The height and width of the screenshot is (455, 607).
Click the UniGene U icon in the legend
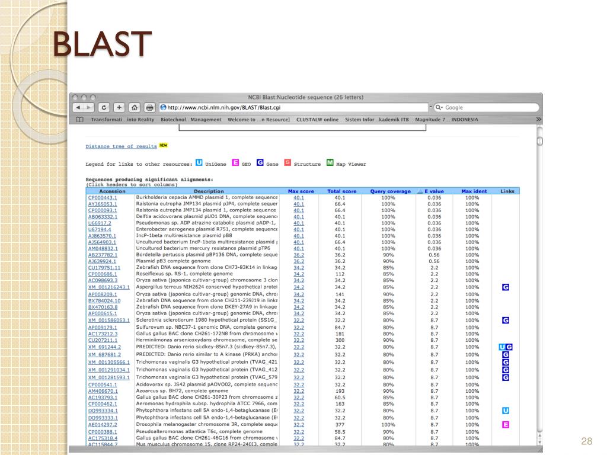pos(199,162)
